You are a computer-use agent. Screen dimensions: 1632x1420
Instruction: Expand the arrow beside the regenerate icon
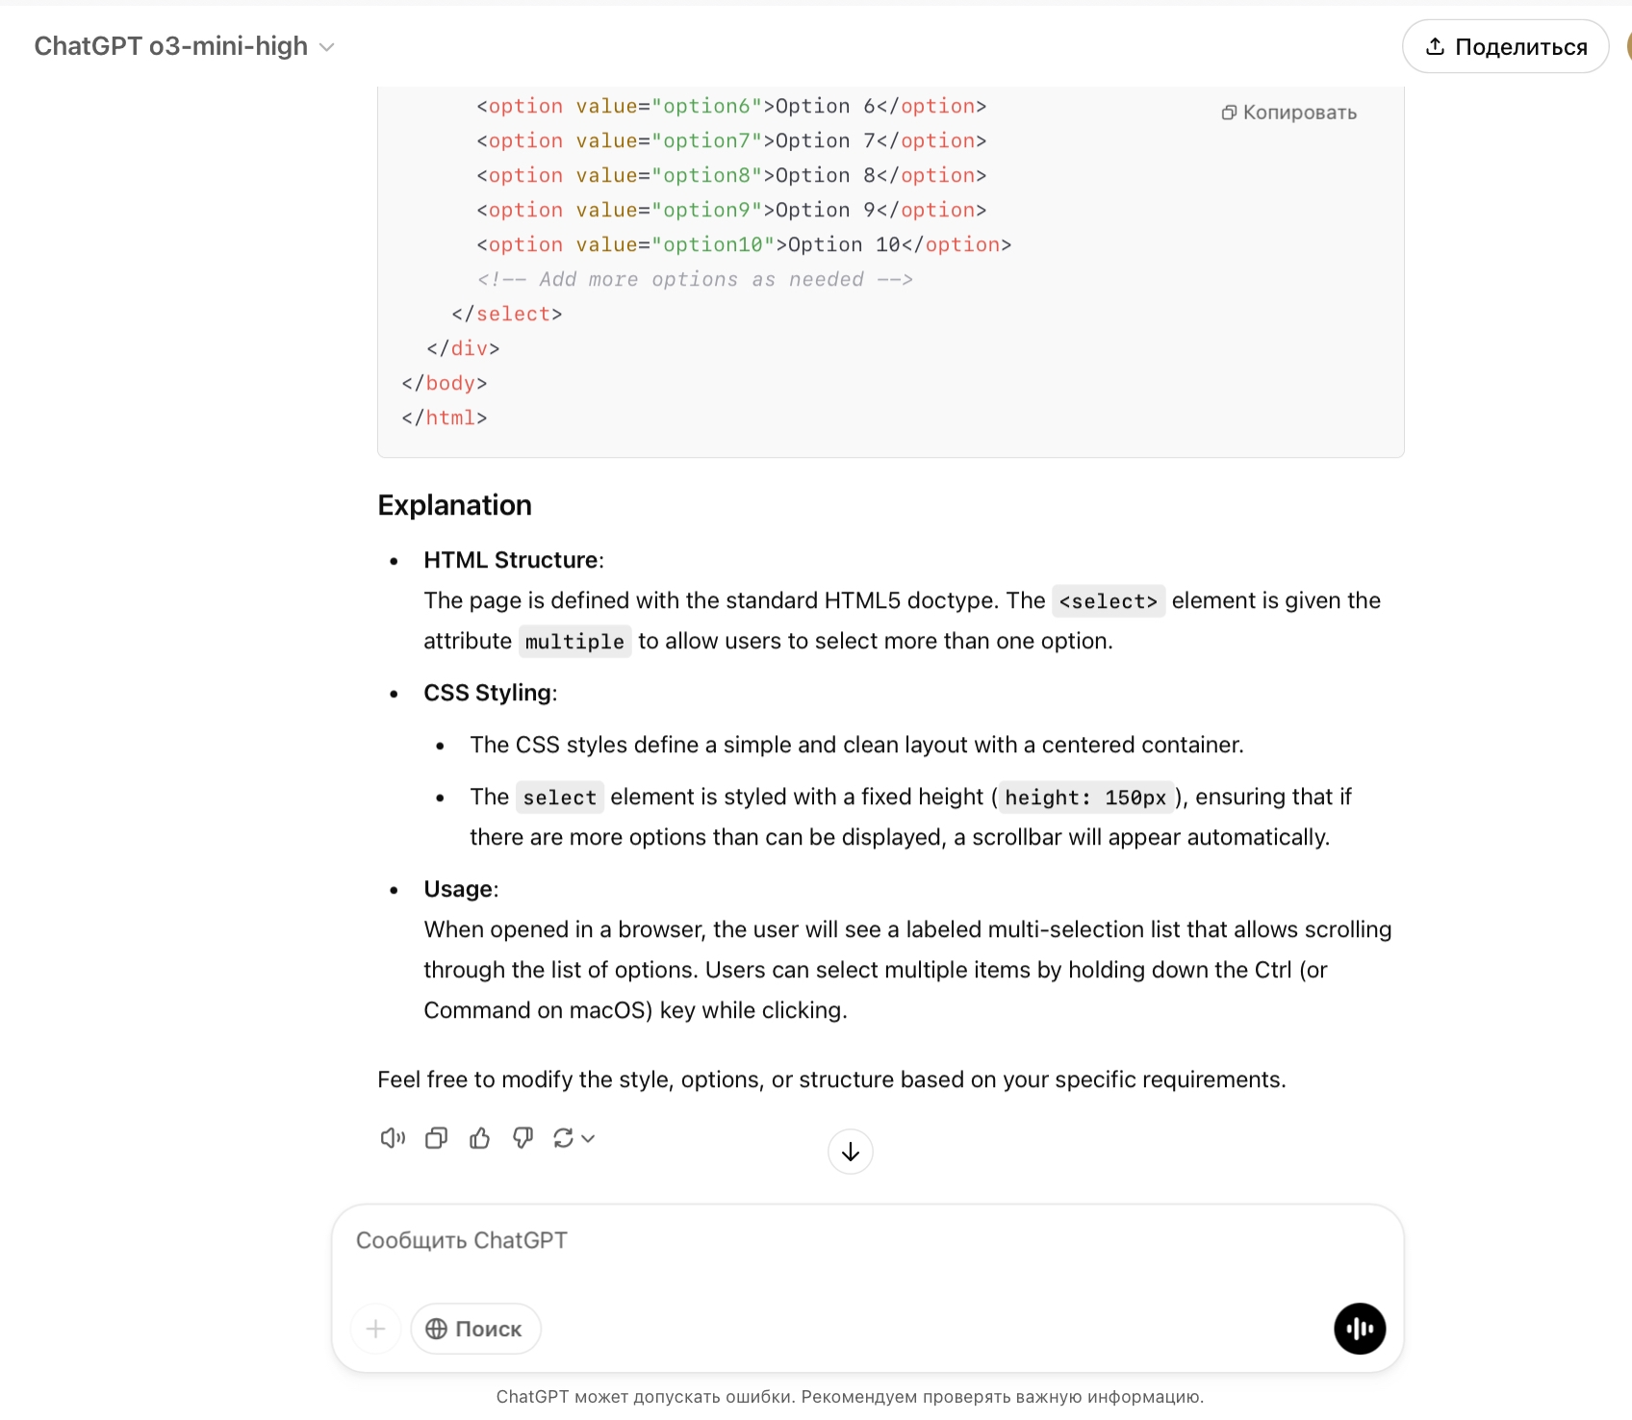click(x=589, y=1138)
